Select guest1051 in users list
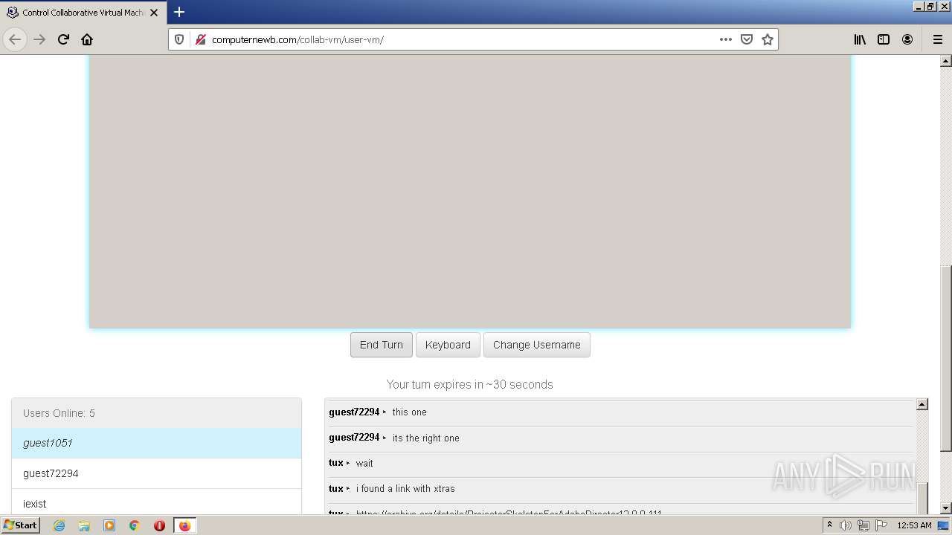This screenshot has height=535, width=952. 156,443
